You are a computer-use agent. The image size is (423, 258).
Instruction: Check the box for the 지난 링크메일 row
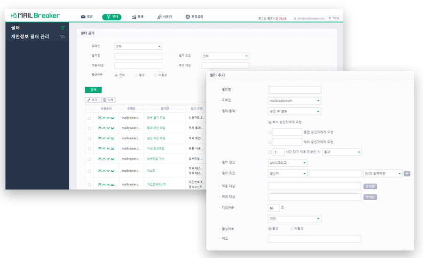click(89, 149)
